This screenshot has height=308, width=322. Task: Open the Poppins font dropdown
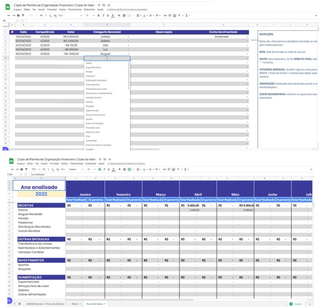click(x=76, y=169)
